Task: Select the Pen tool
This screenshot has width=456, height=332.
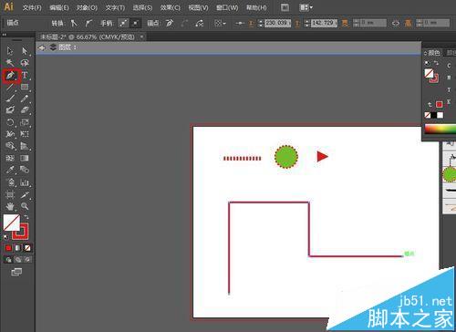Action: pos(11,76)
